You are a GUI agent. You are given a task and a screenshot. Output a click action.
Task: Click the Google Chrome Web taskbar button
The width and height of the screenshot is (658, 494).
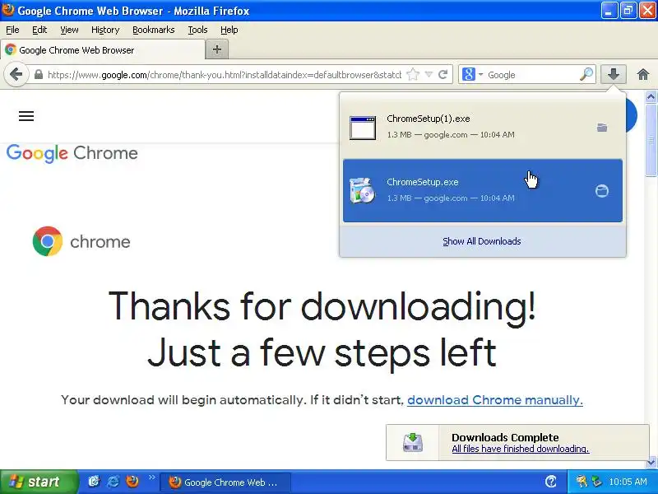[x=225, y=482]
